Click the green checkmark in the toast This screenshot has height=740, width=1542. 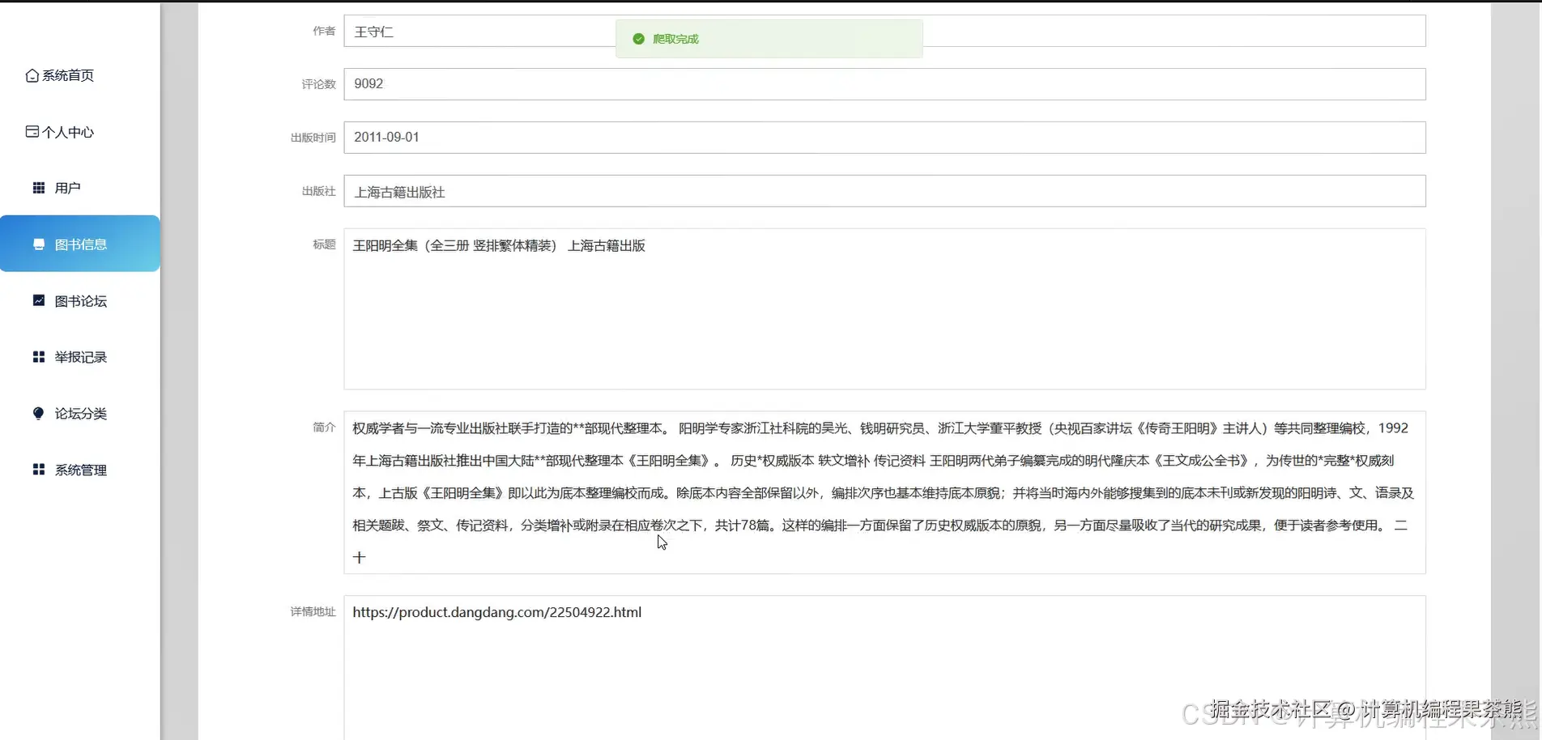(637, 38)
